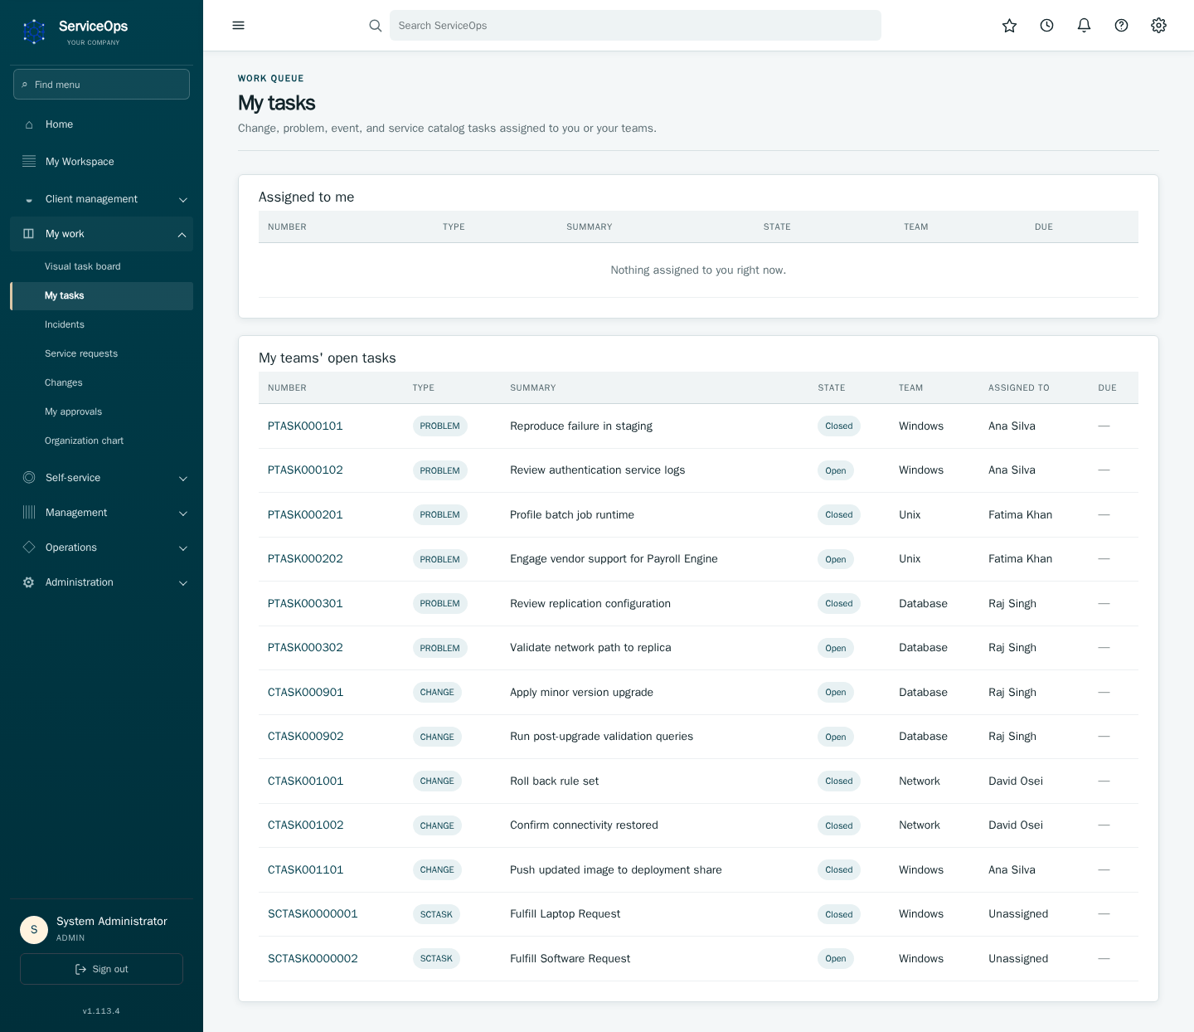The width and height of the screenshot is (1194, 1032).
Task: Open task PTASK000202 link
Action: click(x=305, y=559)
